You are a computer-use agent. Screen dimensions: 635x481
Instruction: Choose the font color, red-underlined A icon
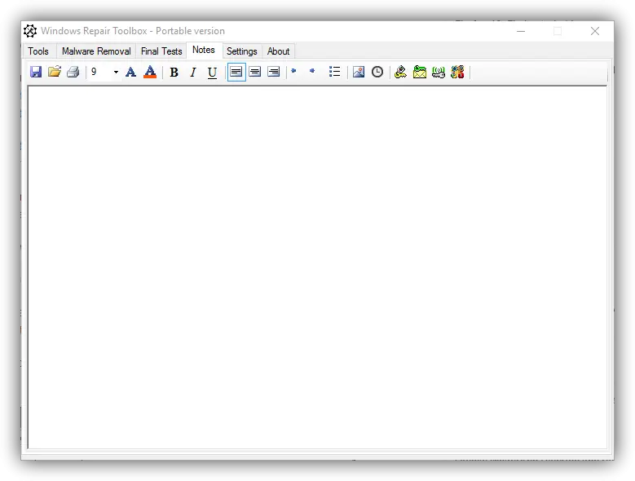(x=150, y=72)
